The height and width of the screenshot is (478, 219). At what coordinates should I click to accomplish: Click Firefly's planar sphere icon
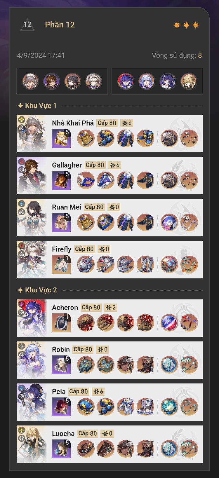point(169,264)
